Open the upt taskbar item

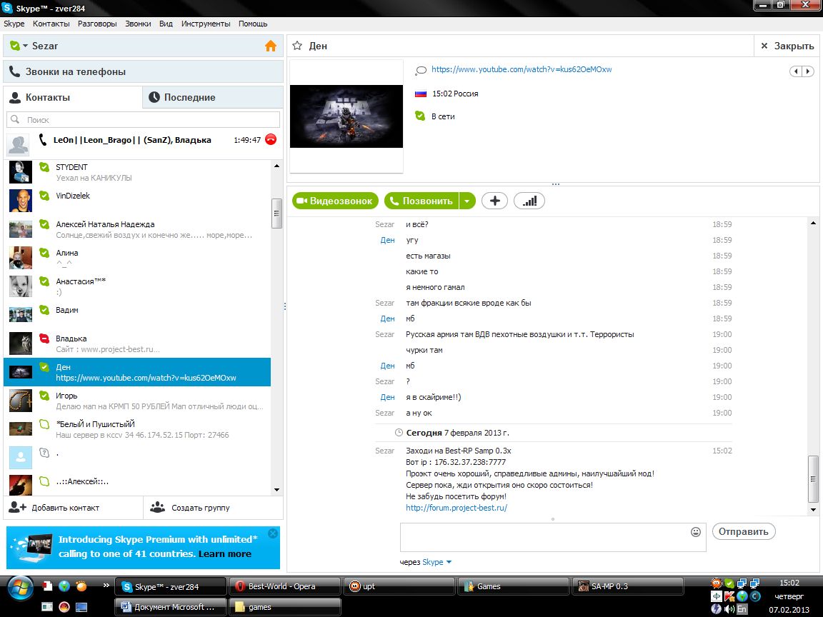399,586
